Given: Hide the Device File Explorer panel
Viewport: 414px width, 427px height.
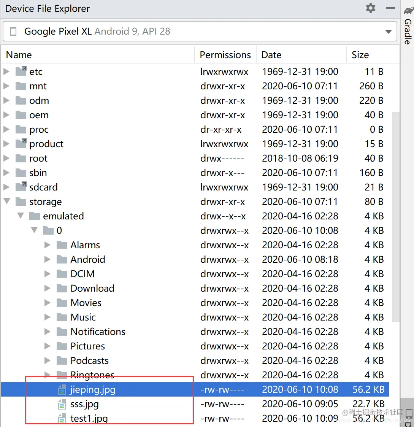Looking at the screenshot, I should point(390,8).
